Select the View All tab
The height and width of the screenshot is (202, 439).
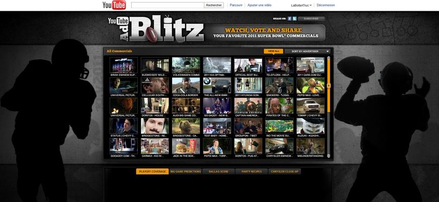coord(274,51)
